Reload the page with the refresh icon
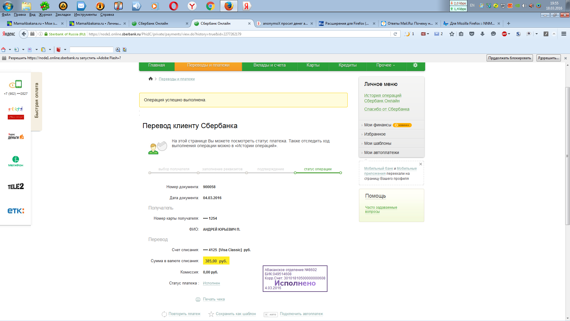 pyautogui.click(x=395, y=34)
